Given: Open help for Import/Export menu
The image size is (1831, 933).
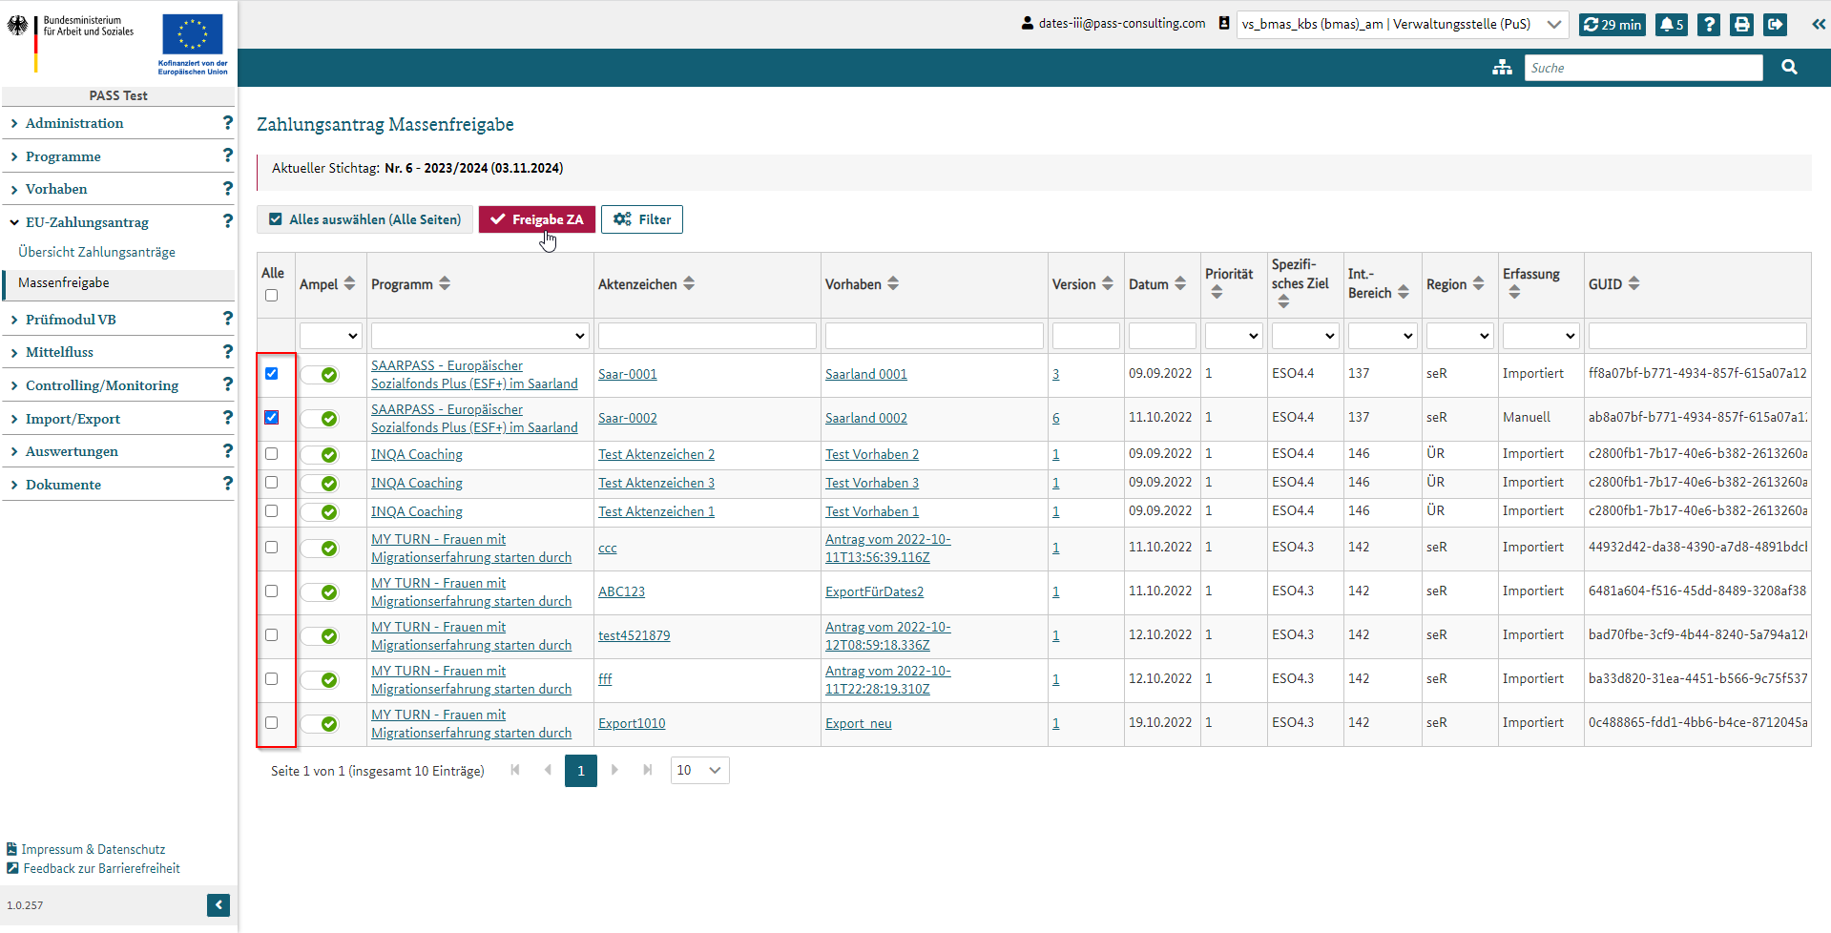Looking at the screenshot, I should 227,418.
